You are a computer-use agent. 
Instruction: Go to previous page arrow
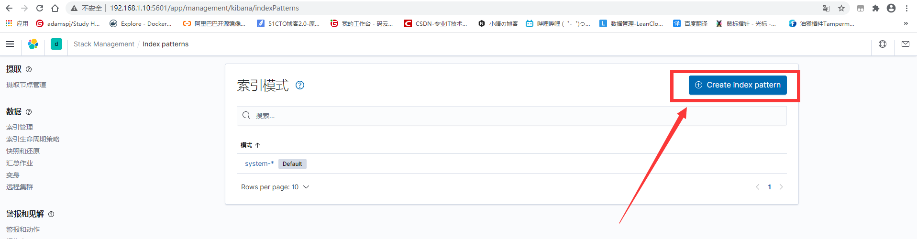pos(758,187)
